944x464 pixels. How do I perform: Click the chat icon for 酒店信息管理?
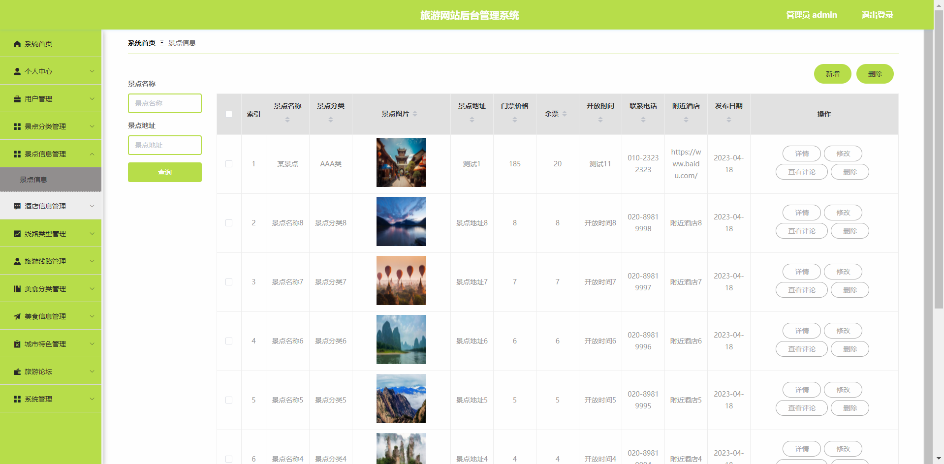pos(17,206)
